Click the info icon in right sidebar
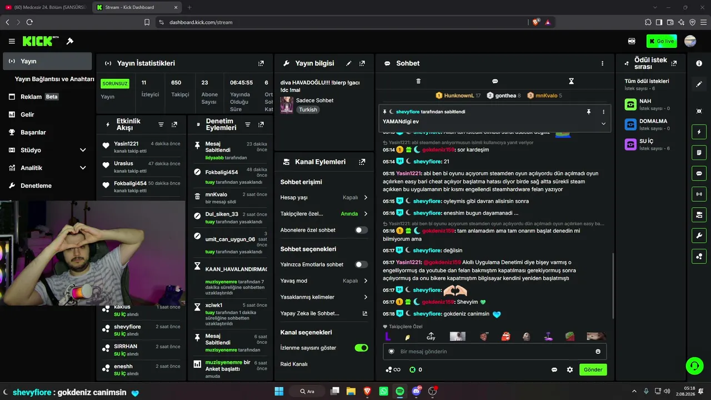 click(x=699, y=63)
